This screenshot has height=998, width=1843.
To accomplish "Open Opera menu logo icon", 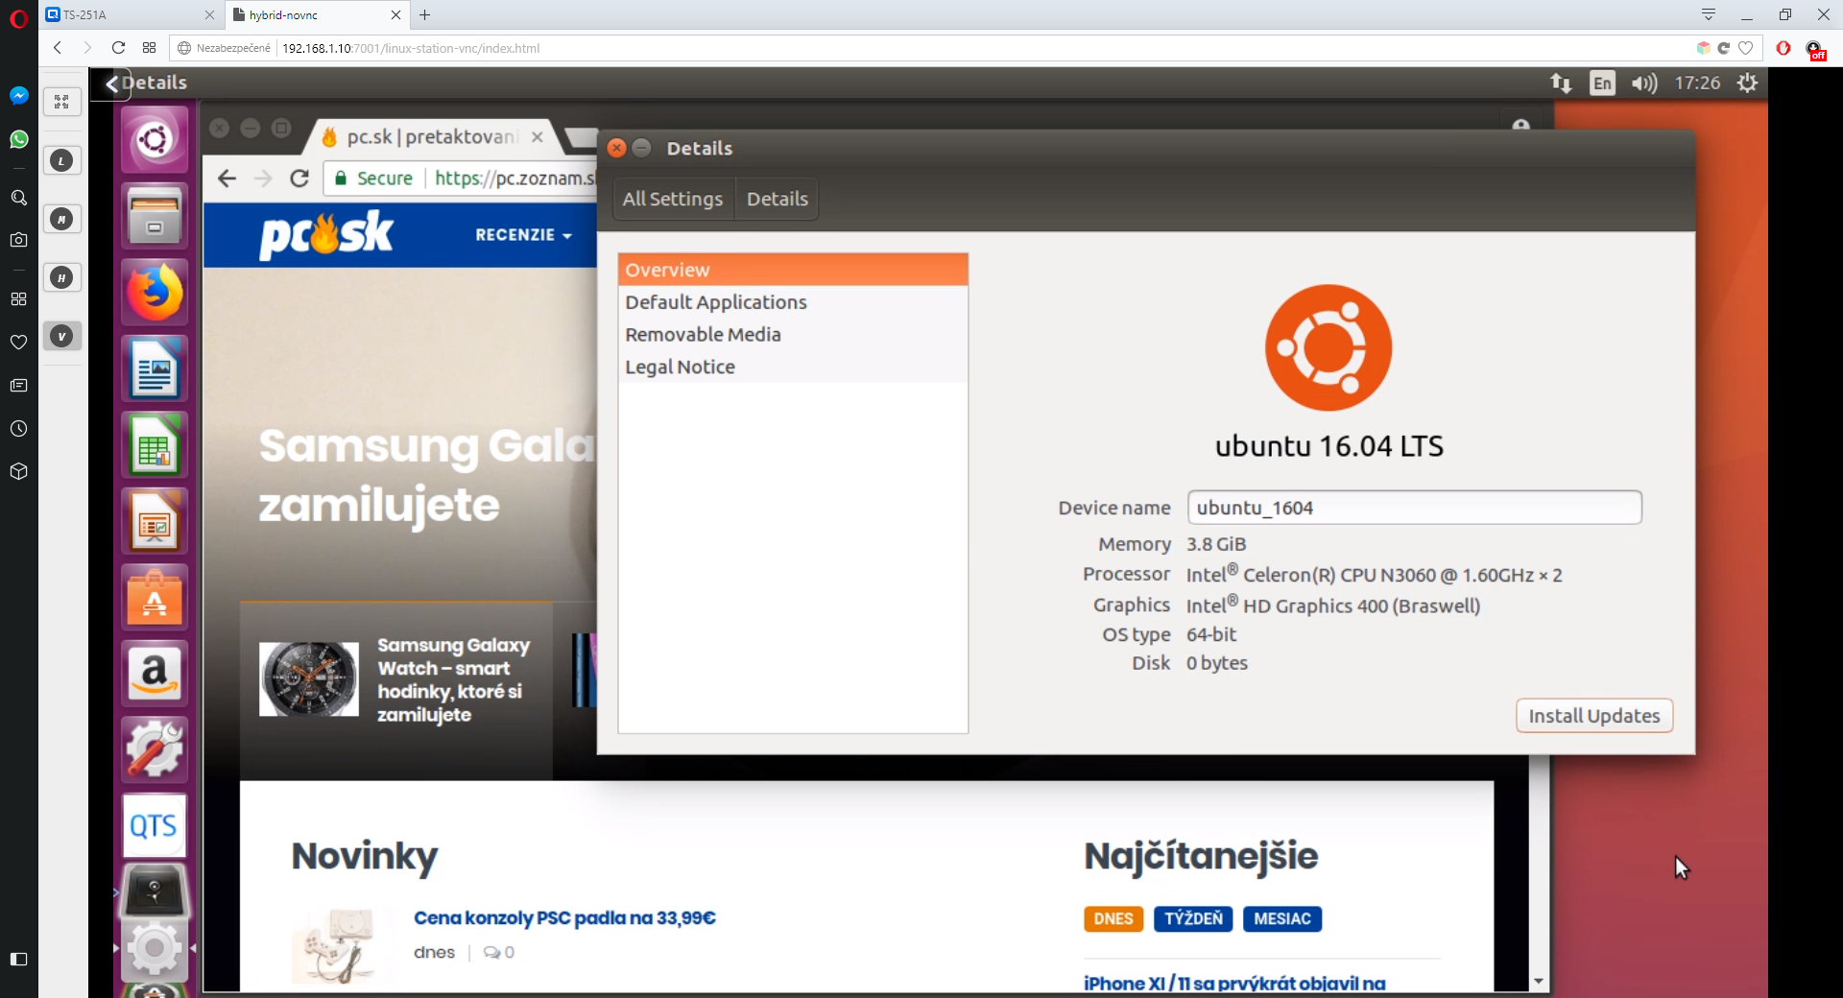I will [18, 18].
